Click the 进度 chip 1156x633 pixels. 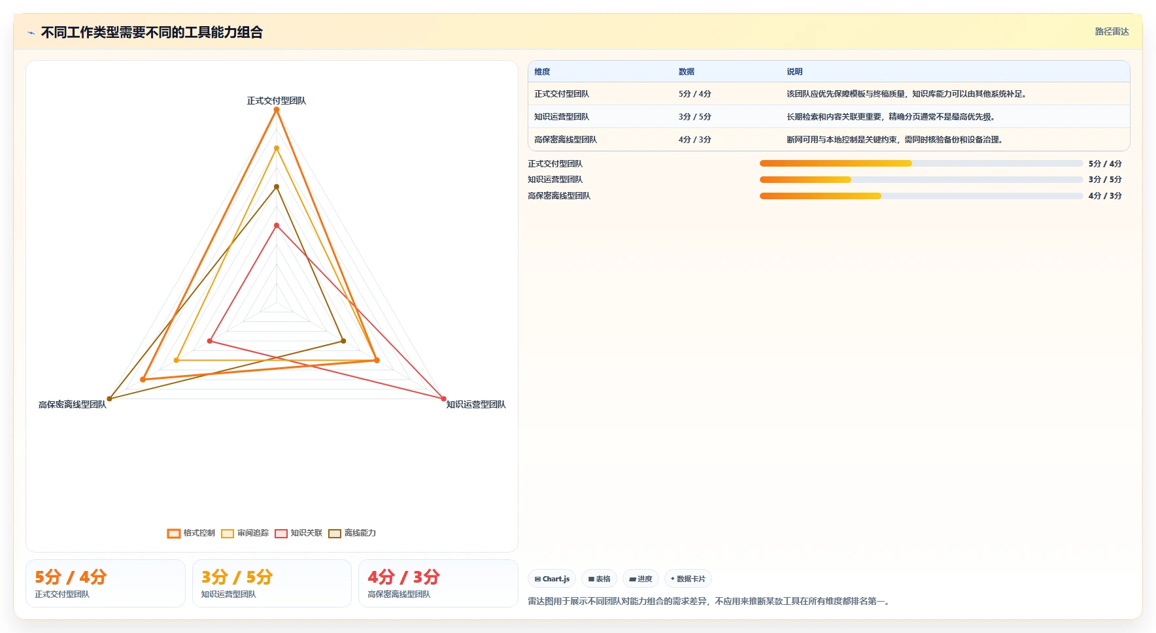click(x=641, y=579)
